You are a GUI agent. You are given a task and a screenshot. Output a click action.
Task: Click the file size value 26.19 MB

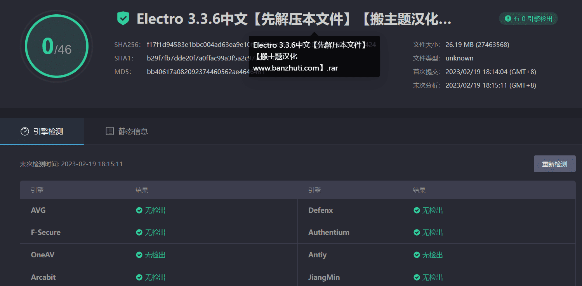pyautogui.click(x=477, y=45)
